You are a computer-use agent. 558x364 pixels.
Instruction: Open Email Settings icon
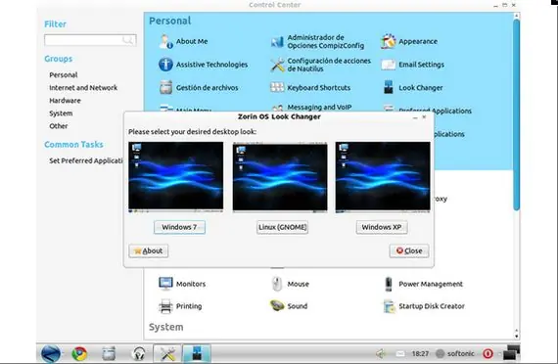coord(389,65)
